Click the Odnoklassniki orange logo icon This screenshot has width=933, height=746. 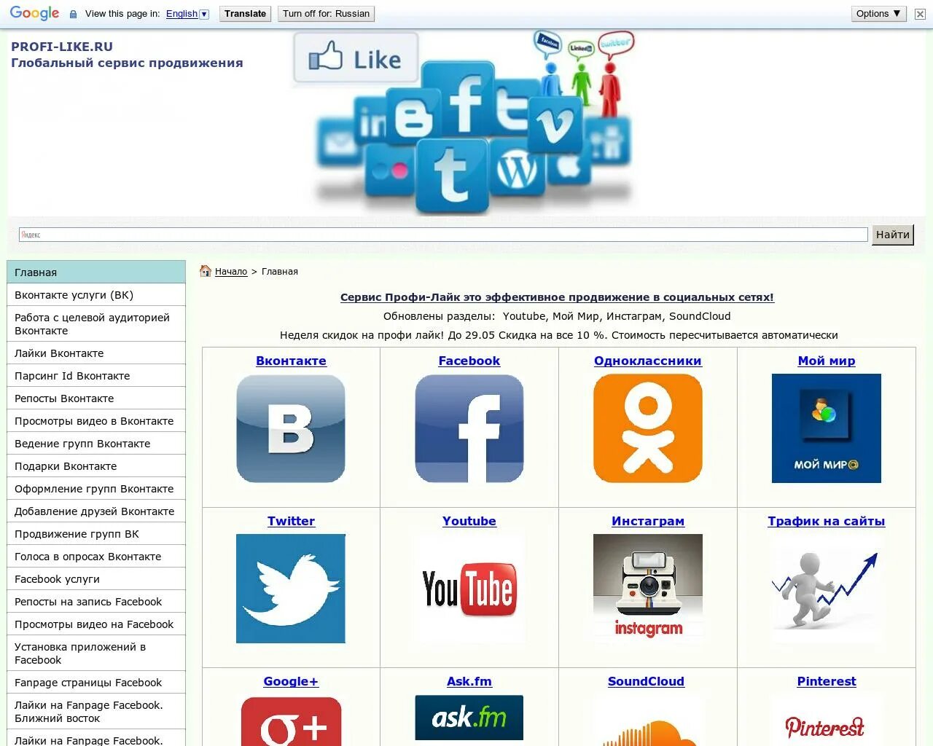coord(648,428)
